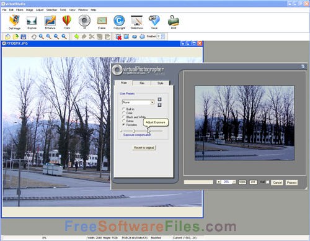The image size is (310, 241).
Task: Toggle the Half checkbox
Action: [267, 182]
